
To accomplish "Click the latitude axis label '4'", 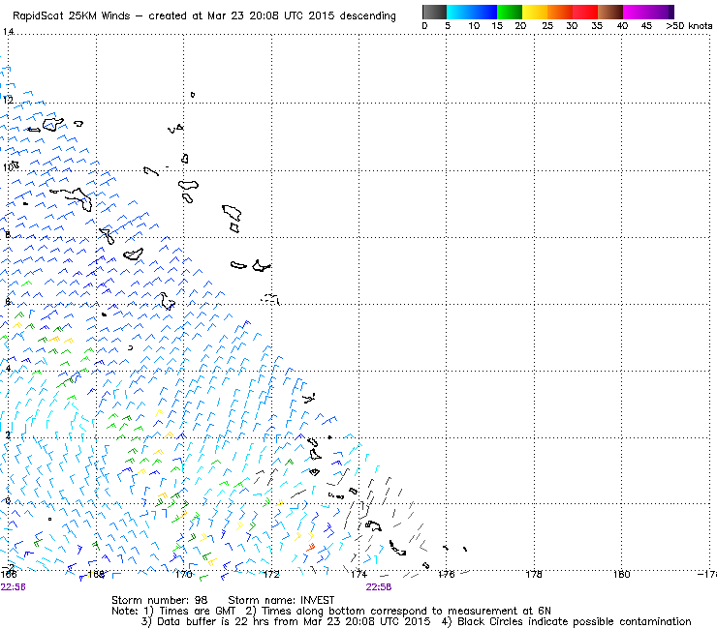I will point(8,368).
